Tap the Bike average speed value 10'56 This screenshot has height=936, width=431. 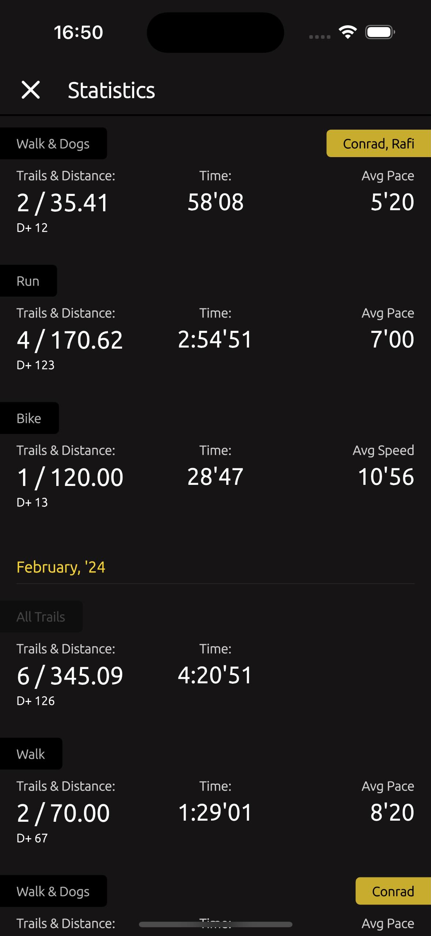point(386,477)
